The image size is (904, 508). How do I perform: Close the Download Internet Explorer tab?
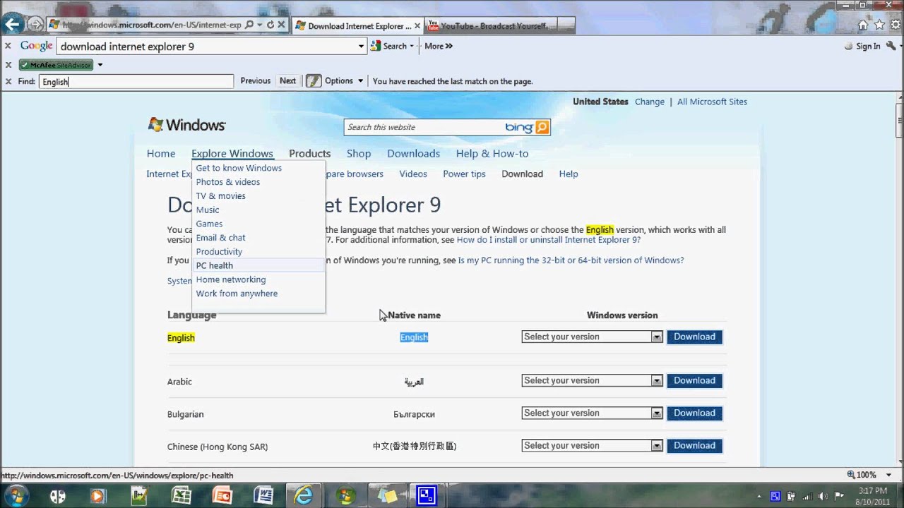tap(418, 26)
